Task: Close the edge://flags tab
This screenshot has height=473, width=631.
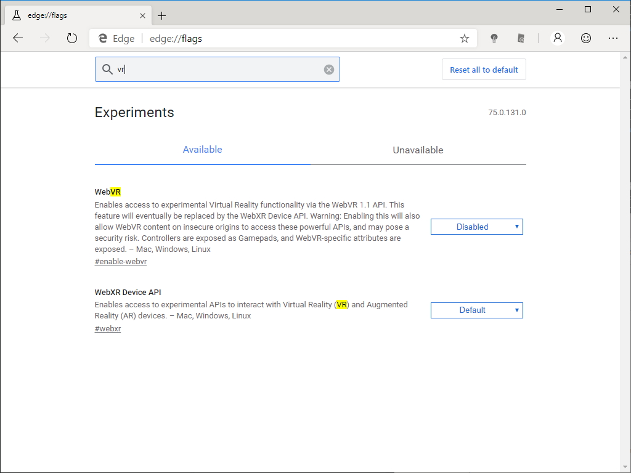Action: pyautogui.click(x=142, y=15)
